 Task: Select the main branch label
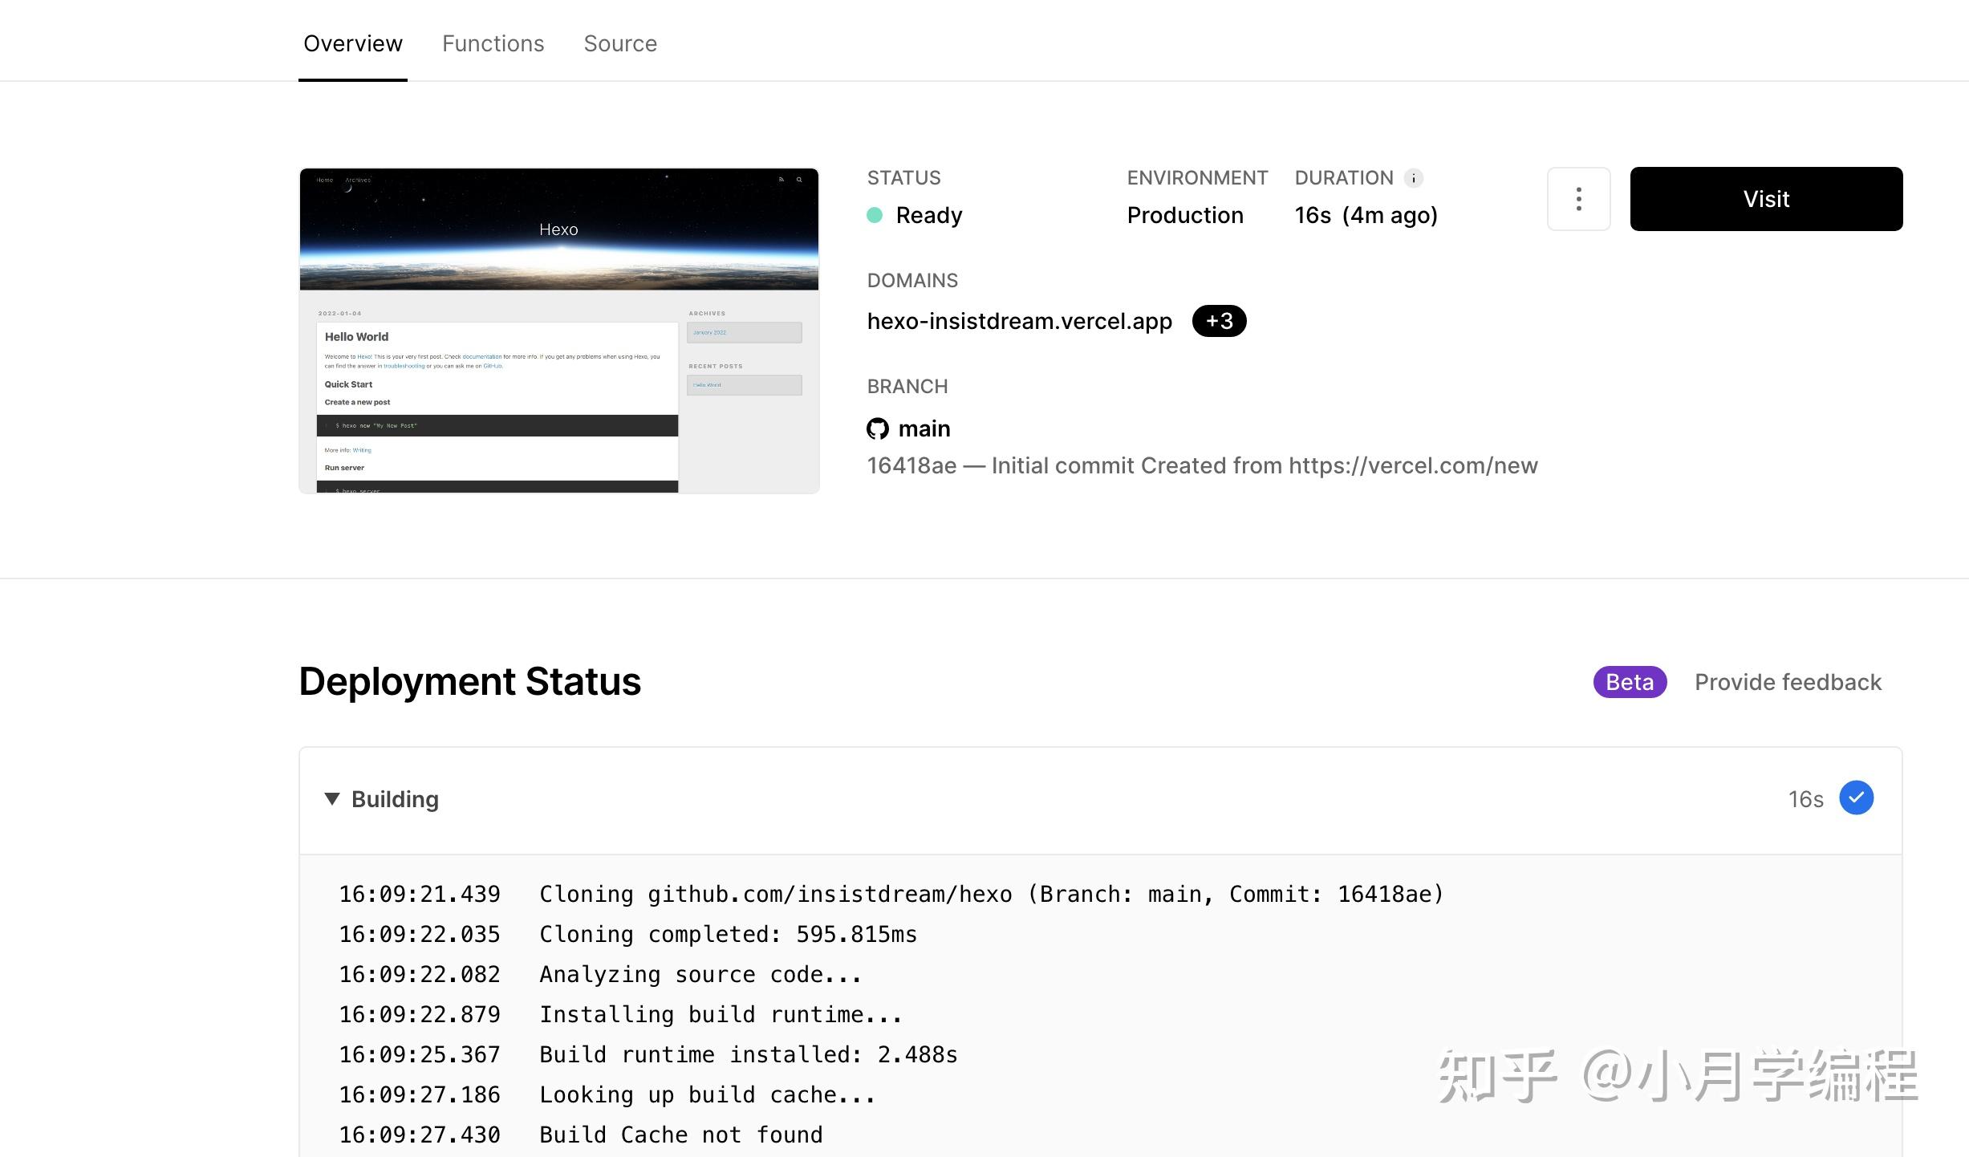pos(923,428)
